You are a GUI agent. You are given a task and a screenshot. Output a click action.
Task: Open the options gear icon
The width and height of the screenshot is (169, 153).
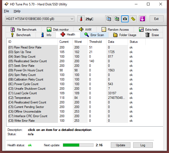click(x=133, y=19)
